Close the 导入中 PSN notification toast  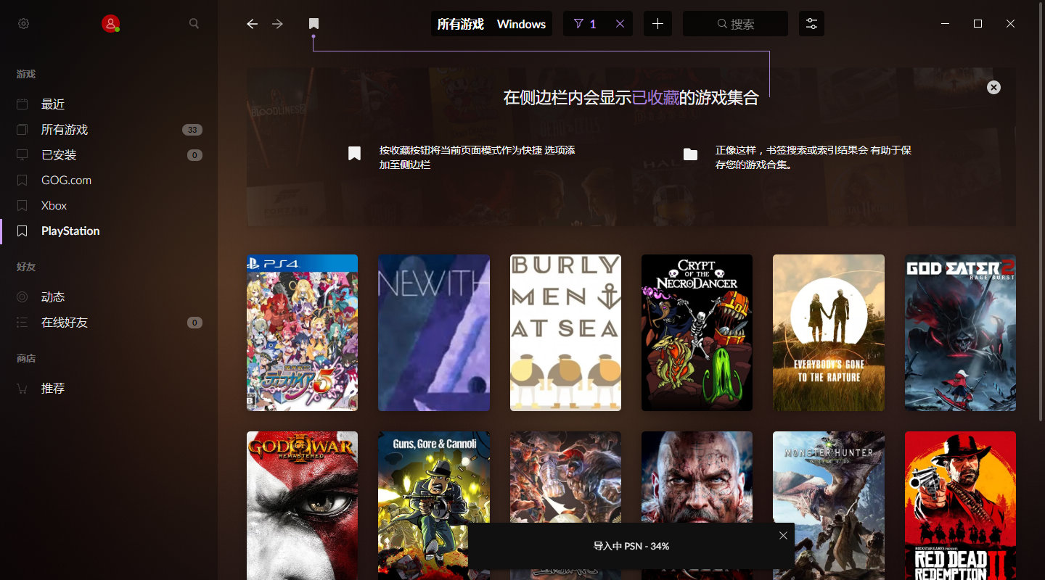click(x=783, y=535)
